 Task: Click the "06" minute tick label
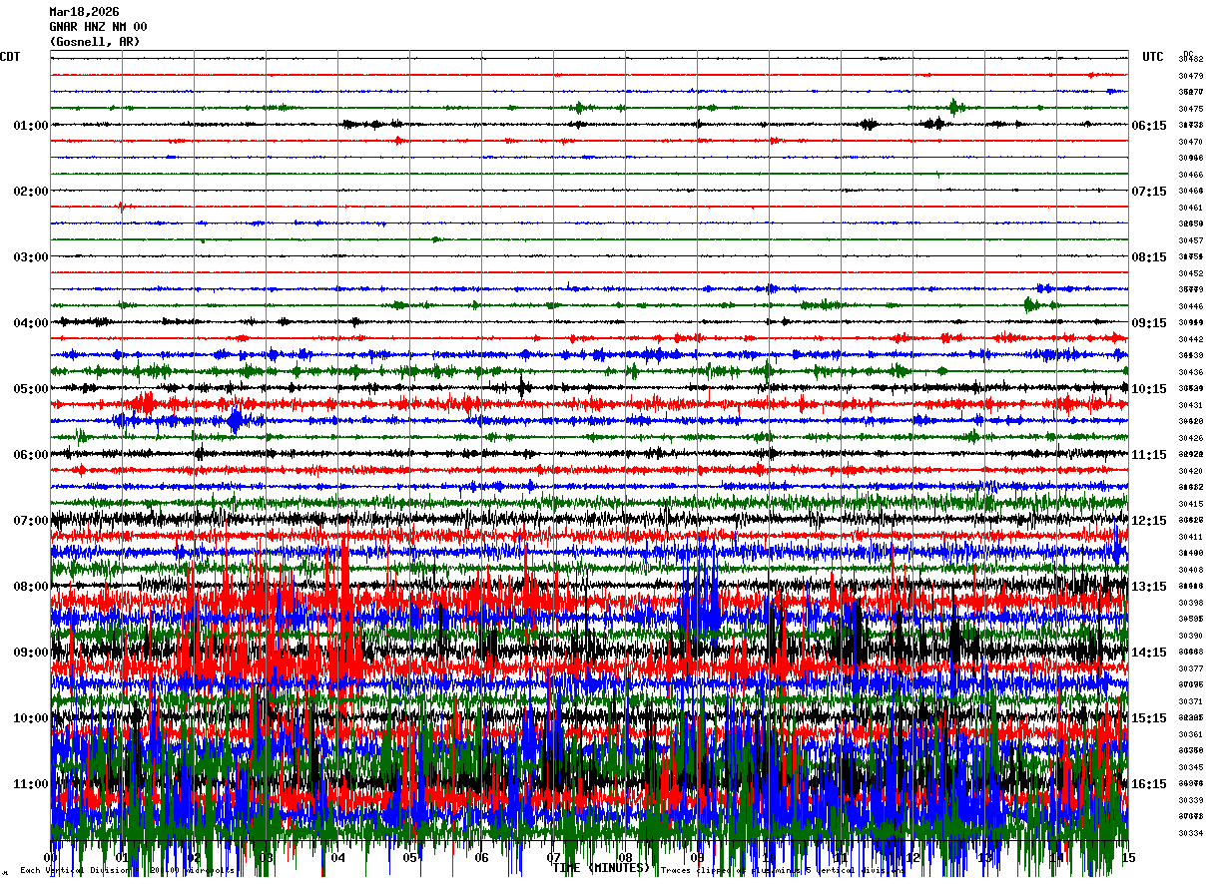click(x=481, y=858)
